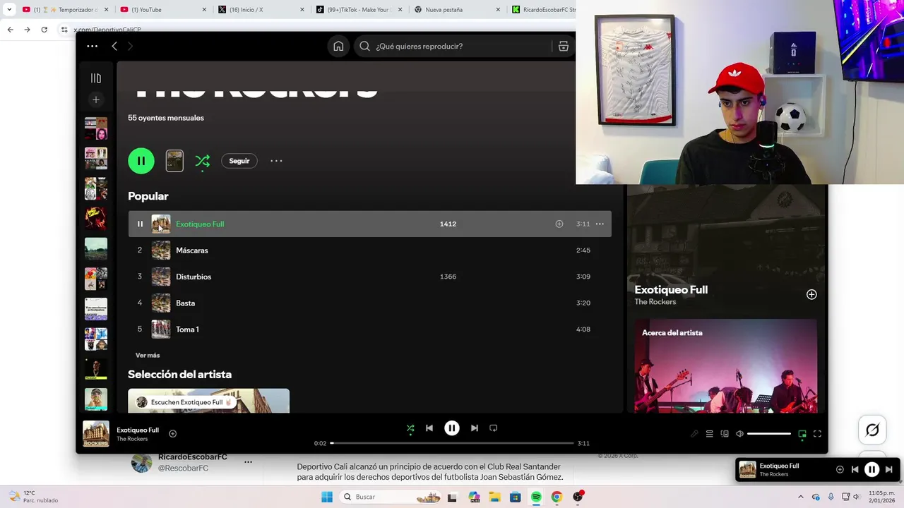Add song from the mini player widget

click(x=840, y=469)
